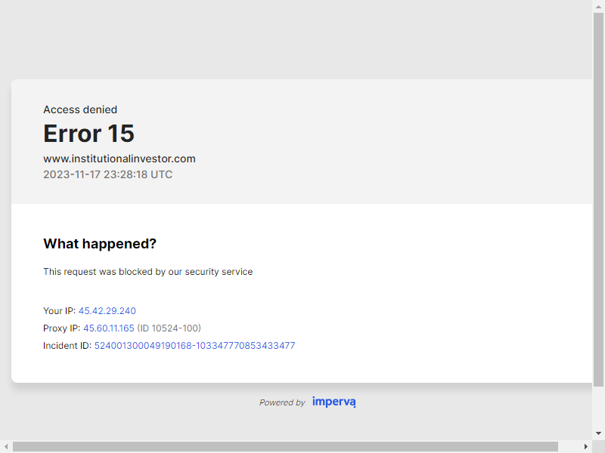Click the www.institutionalinvestor.com domain text
The height and width of the screenshot is (453, 605).
tap(119, 159)
